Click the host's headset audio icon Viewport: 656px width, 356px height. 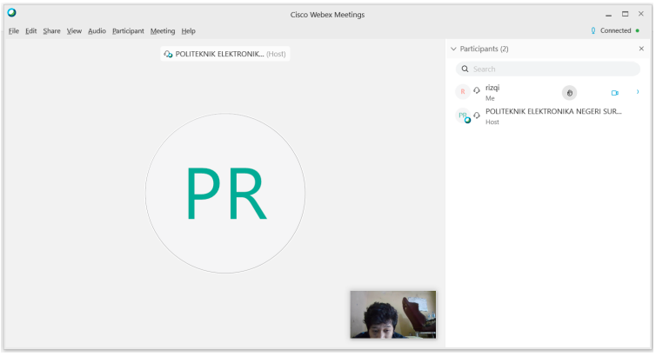[477, 115]
